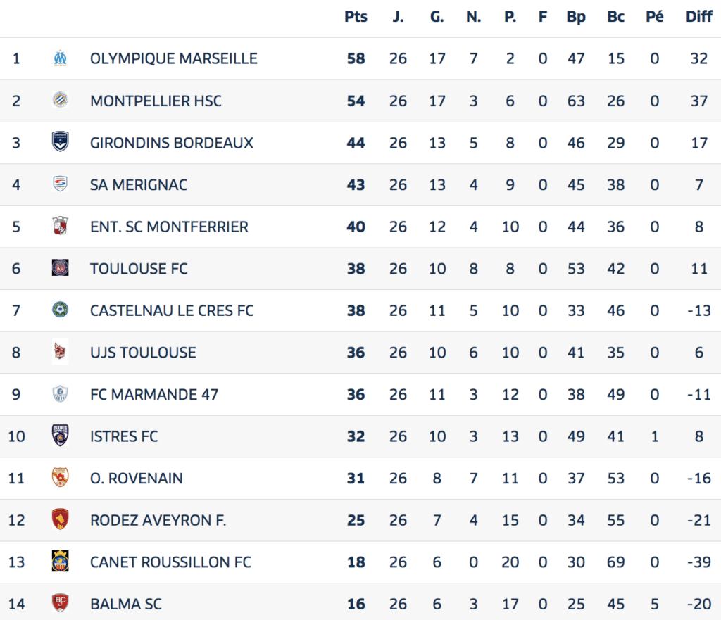This screenshot has width=721, height=620.
Task: Click the Pts column header
Action: [356, 17]
